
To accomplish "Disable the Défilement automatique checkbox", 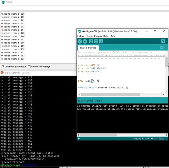I will tap(3, 67).
